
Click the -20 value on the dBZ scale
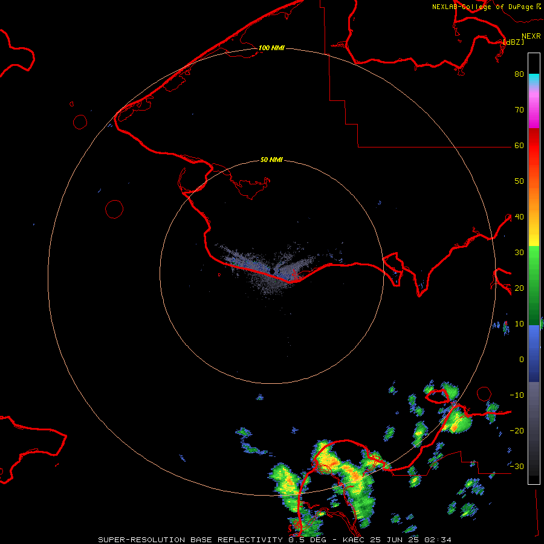coord(517,431)
